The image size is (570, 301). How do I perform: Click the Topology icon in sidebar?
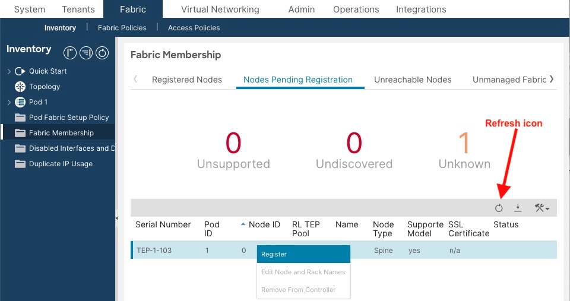[x=20, y=87]
